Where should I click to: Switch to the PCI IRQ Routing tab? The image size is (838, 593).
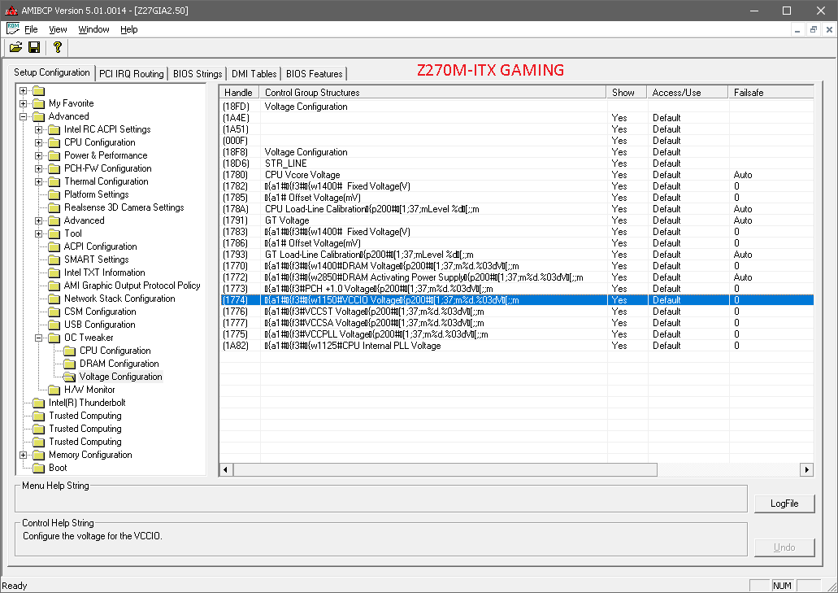click(132, 74)
